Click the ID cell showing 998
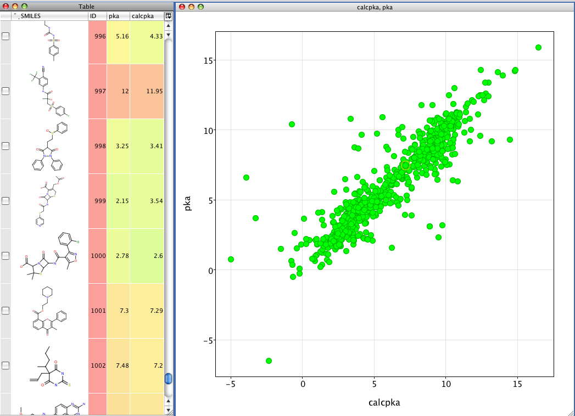The width and height of the screenshot is (575, 416). (x=98, y=146)
